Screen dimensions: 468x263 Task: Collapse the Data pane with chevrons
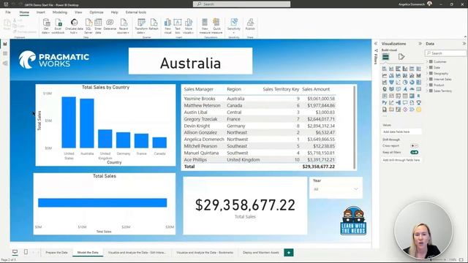464,44
